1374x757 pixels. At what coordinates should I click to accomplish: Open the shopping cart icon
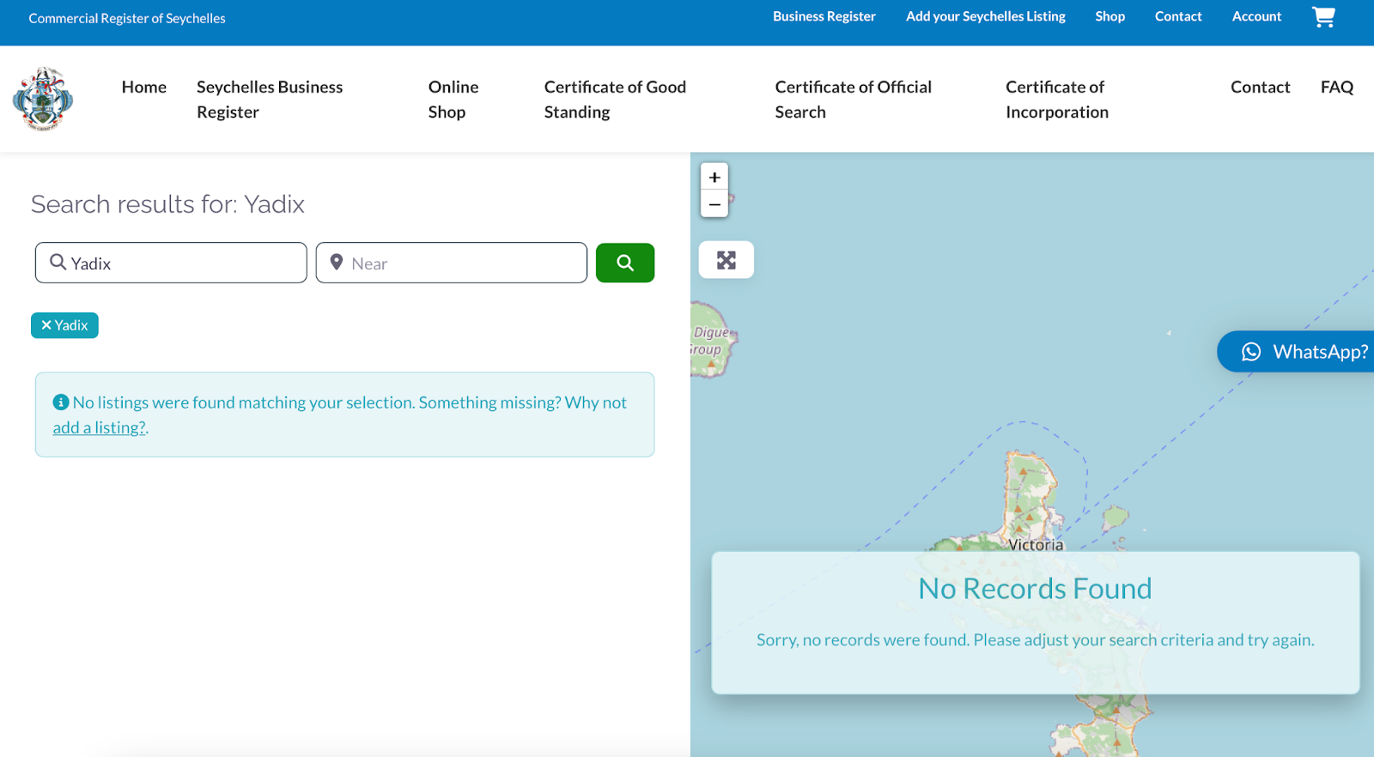coord(1323,17)
